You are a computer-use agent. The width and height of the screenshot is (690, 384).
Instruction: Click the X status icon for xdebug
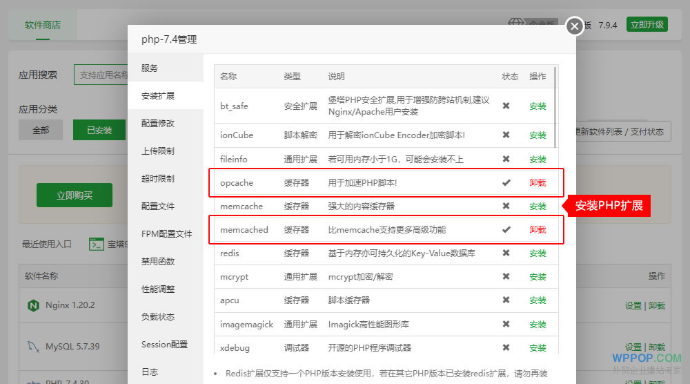point(506,347)
